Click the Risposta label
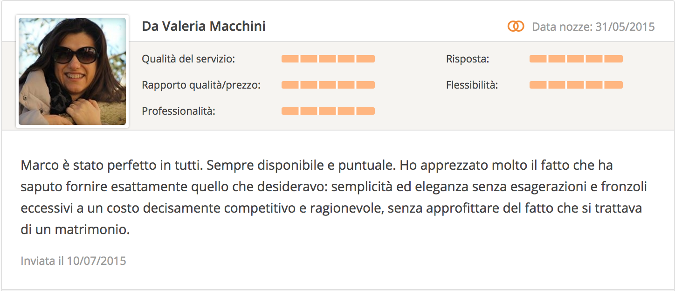Viewport: 675px width, 291px height. [x=468, y=59]
